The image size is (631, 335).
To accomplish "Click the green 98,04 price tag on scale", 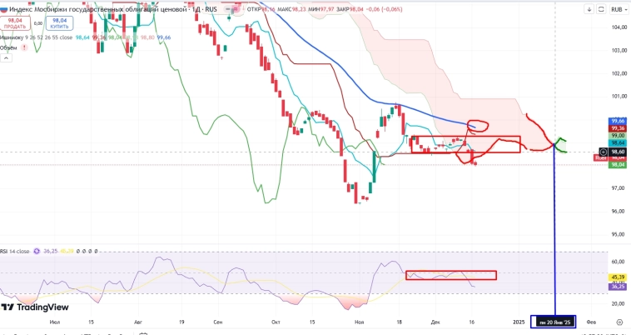I will [618, 165].
